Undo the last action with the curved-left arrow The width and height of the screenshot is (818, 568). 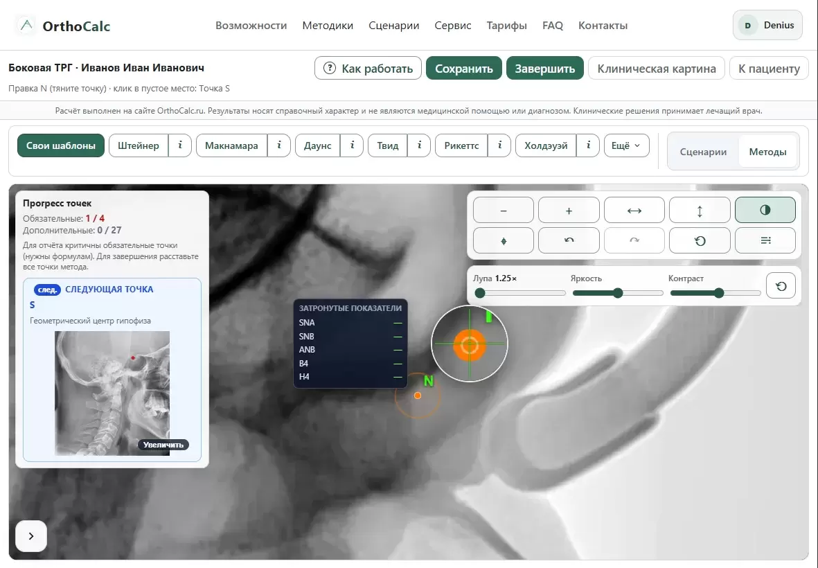(569, 240)
